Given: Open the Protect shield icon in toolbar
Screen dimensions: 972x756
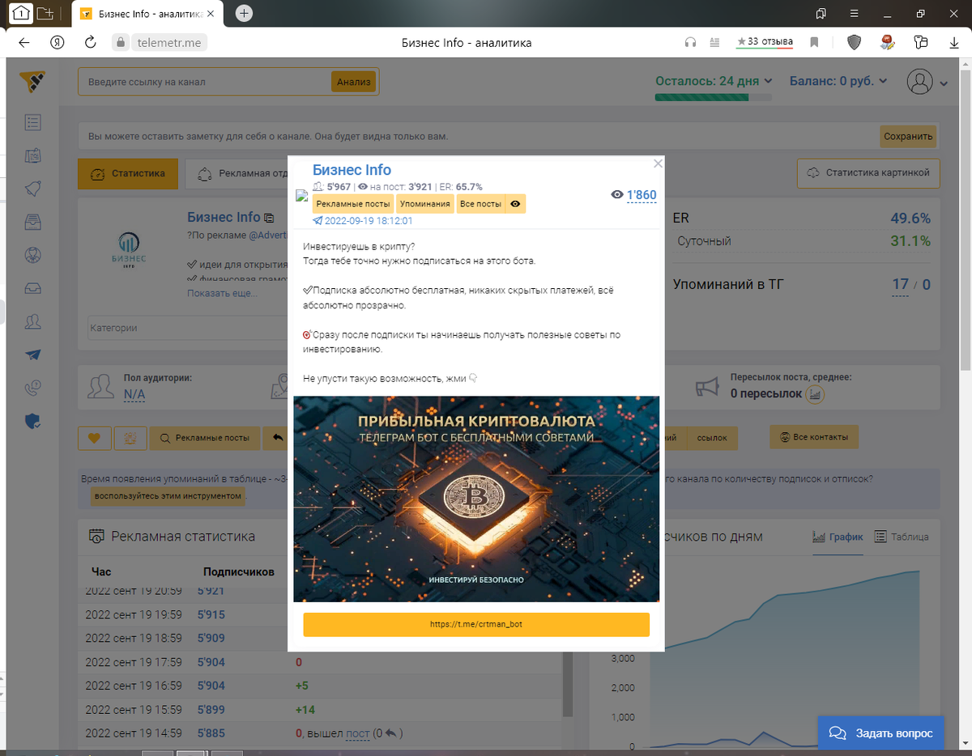Looking at the screenshot, I should point(854,42).
